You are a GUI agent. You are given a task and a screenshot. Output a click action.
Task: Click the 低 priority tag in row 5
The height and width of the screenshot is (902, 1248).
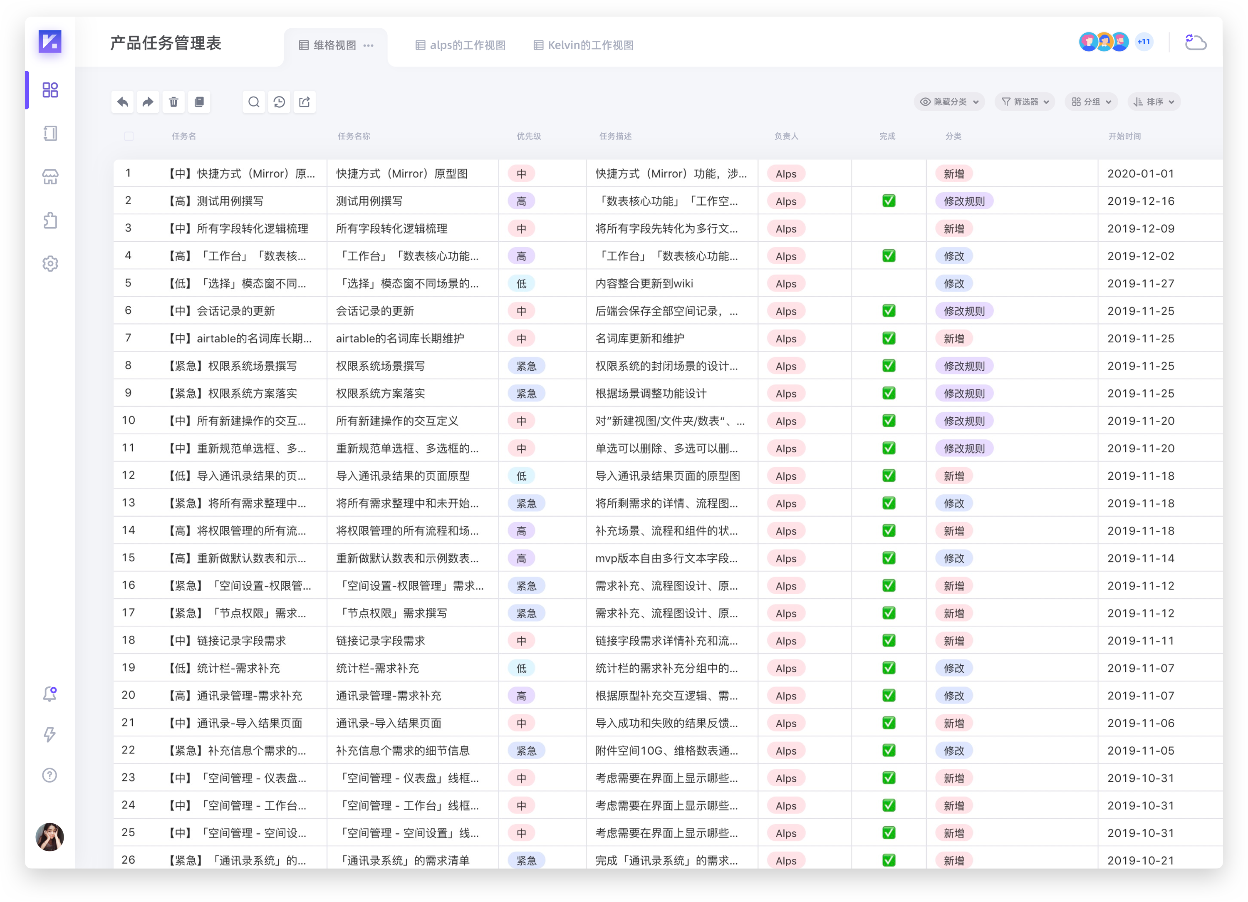tap(522, 284)
